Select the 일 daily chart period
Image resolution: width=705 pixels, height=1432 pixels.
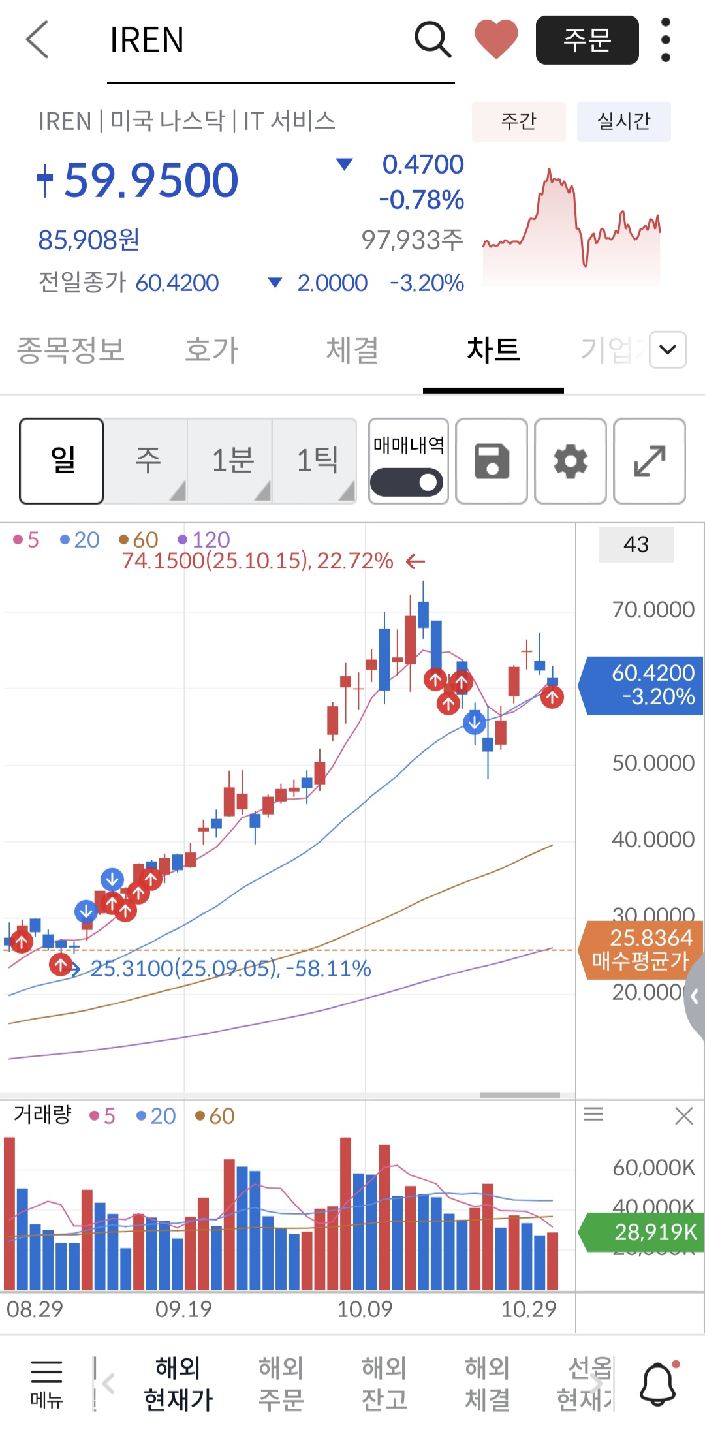point(61,461)
